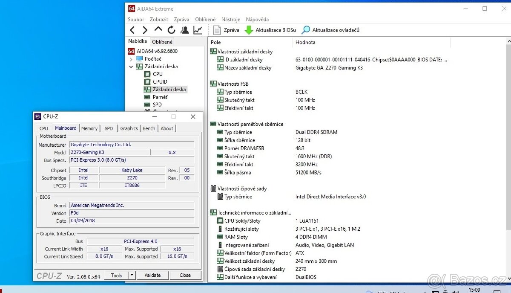Open the Soubor menu in AIDA64

click(136, 19)
